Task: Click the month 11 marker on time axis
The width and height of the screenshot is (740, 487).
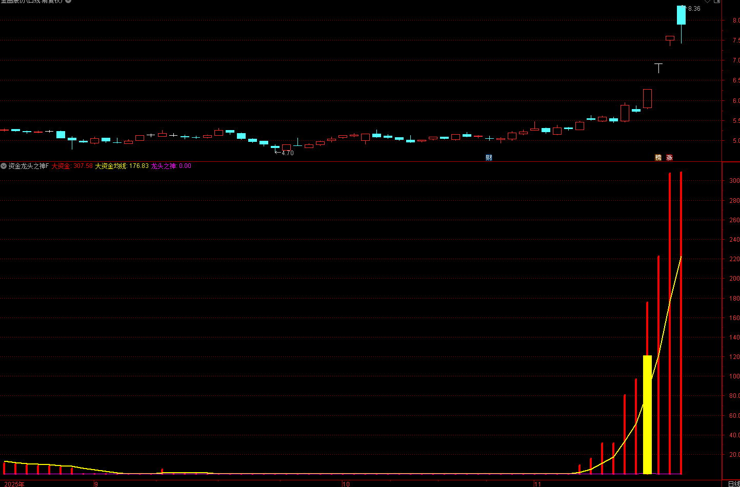Action: 537,484
